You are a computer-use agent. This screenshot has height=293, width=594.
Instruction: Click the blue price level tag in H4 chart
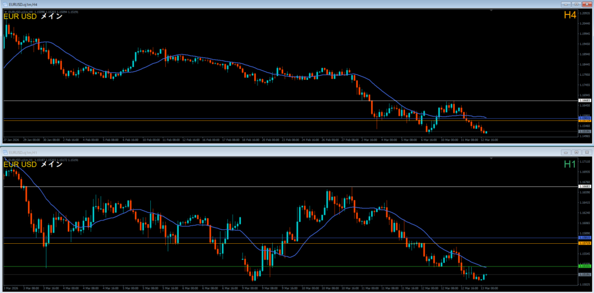point(585,118)
